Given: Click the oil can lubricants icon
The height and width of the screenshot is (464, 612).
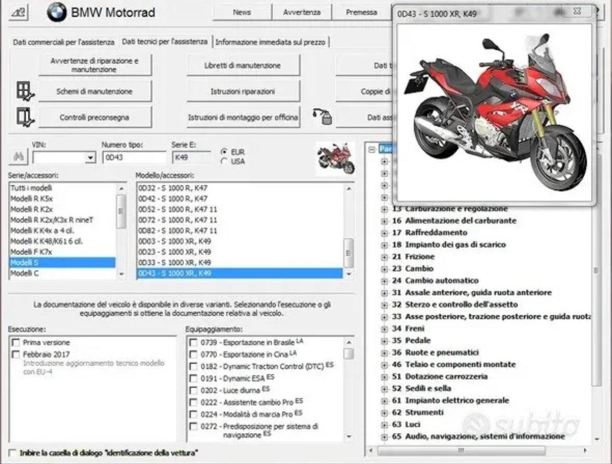Looking at the screenshot, I should [323, 116].
